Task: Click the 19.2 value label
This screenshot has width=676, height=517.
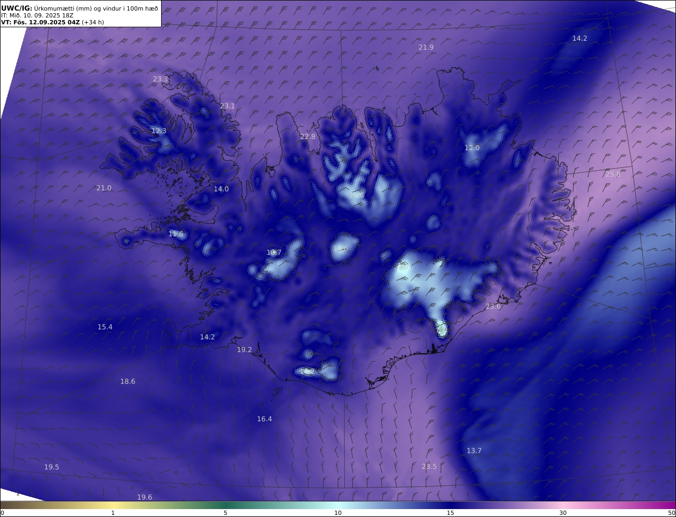Action: 245,350
